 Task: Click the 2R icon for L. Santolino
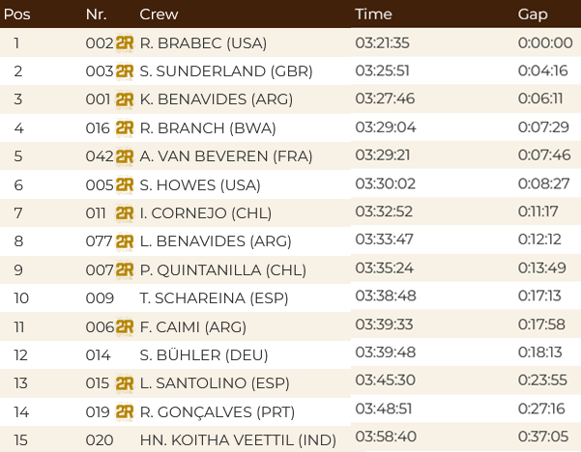[124, 383]
